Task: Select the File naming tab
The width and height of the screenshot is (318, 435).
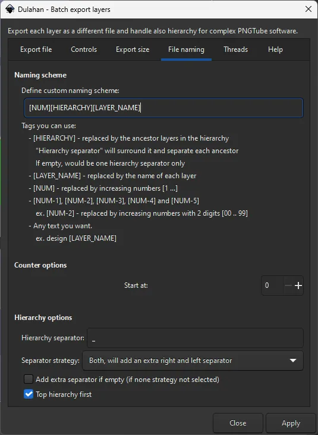Action: [x=186, y=49]
